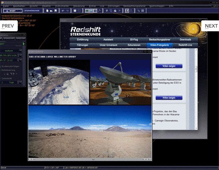Open the Instrumente menu
Viewport: 219px width, 170px height.
point(62,6)
